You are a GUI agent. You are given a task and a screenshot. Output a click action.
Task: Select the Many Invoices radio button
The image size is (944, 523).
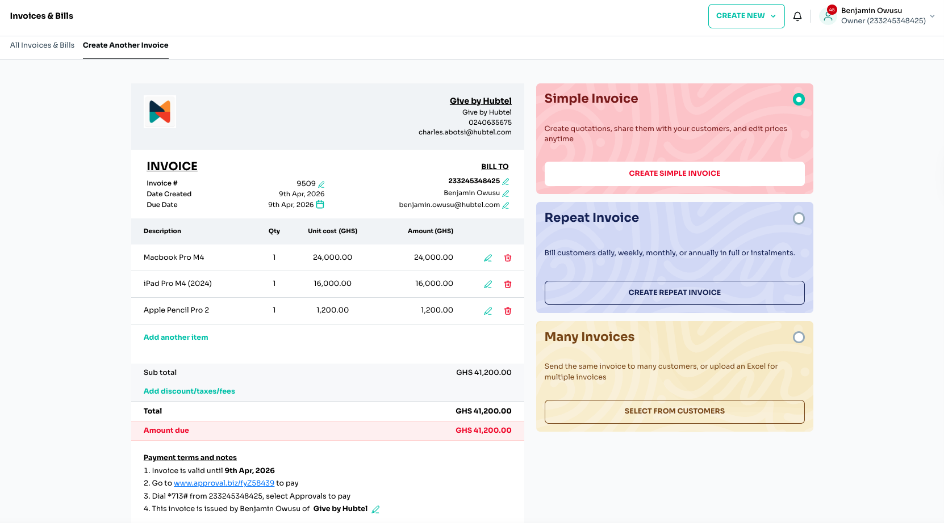799,338
